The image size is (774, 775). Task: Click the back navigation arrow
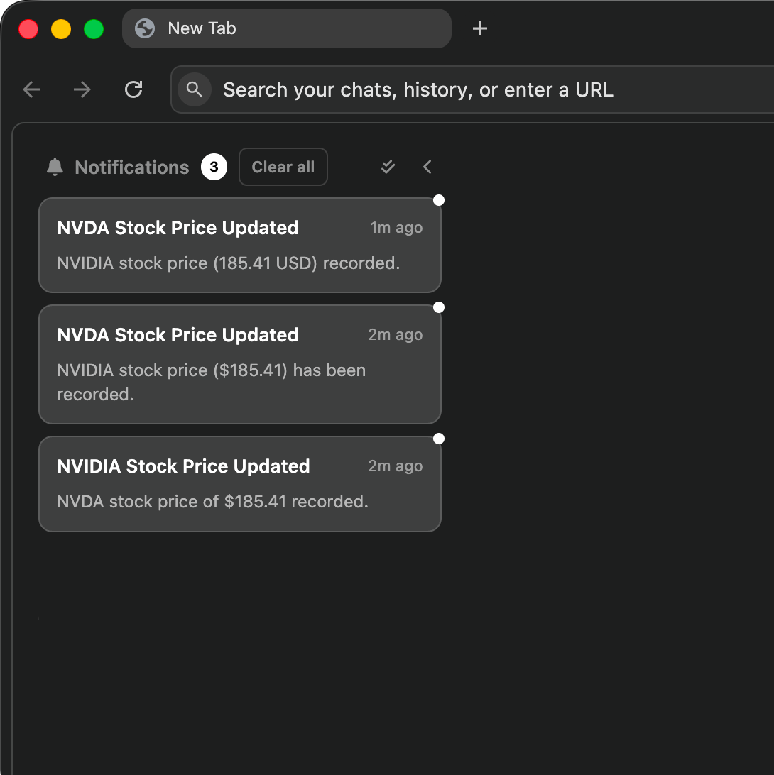point(31,89)
